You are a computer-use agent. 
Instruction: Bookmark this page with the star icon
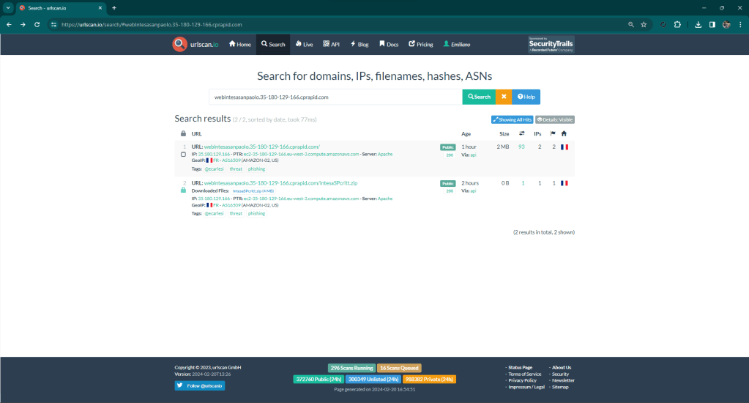pyautogui.click(x=644, y=24)
